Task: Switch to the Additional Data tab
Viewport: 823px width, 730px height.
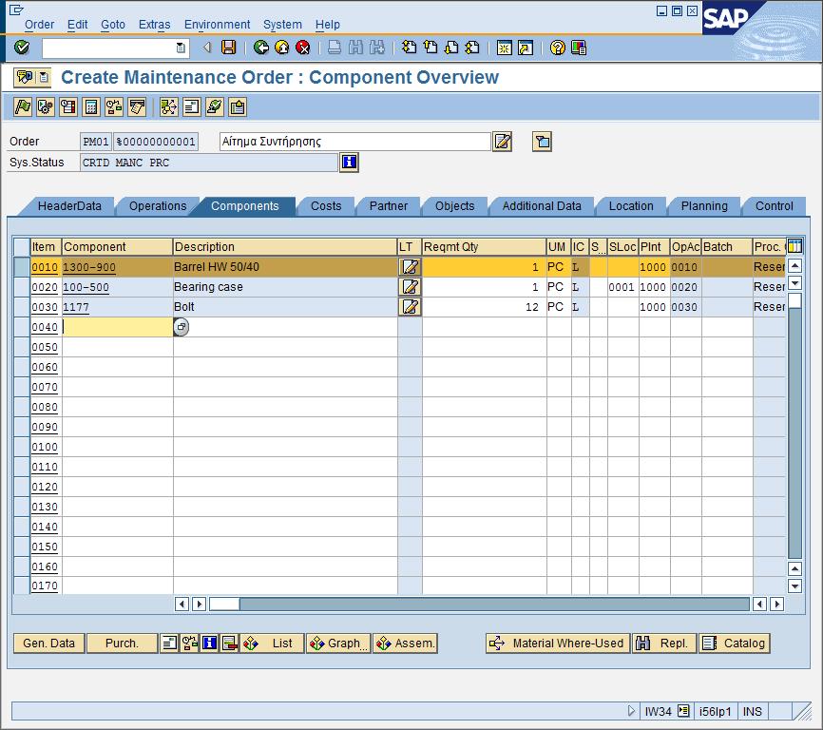Action: click(542, 205)
